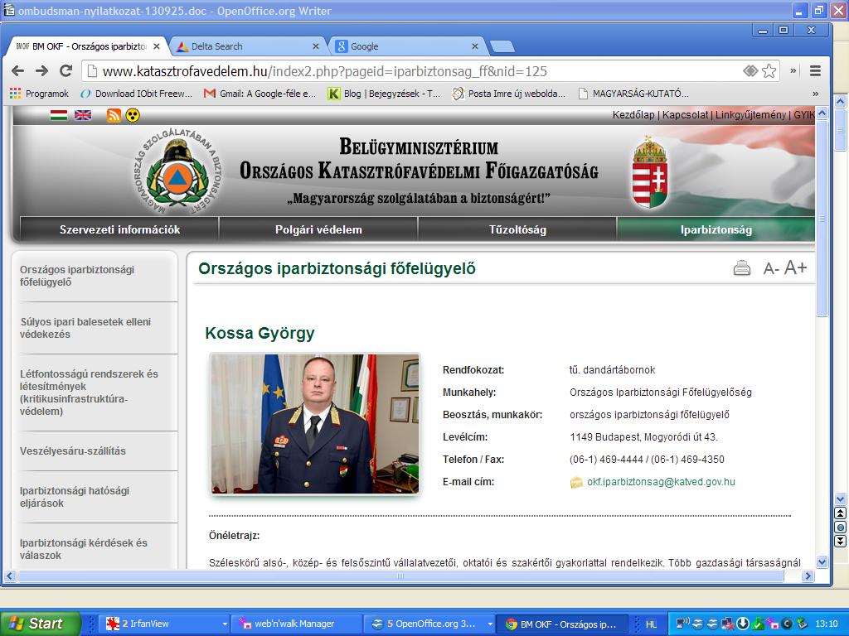The width and height of the screenshot is (849, 636).
Task: Open the Iparbiztonság menu
Action: 716,229
